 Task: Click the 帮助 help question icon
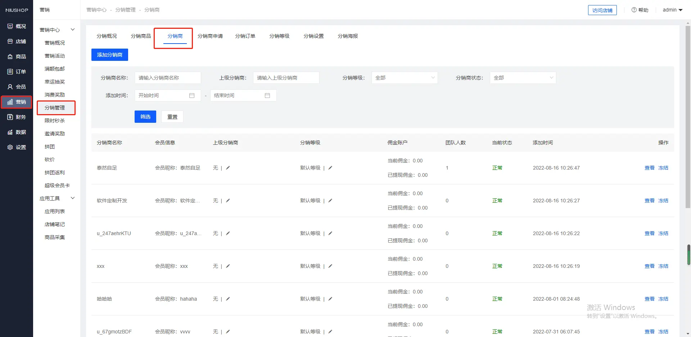tap(634, 10)
